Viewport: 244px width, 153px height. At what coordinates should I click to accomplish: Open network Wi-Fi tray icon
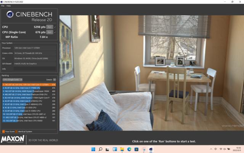(221, 149)
